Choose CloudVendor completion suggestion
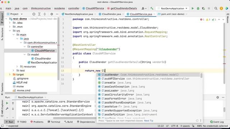 coord(148,75)
